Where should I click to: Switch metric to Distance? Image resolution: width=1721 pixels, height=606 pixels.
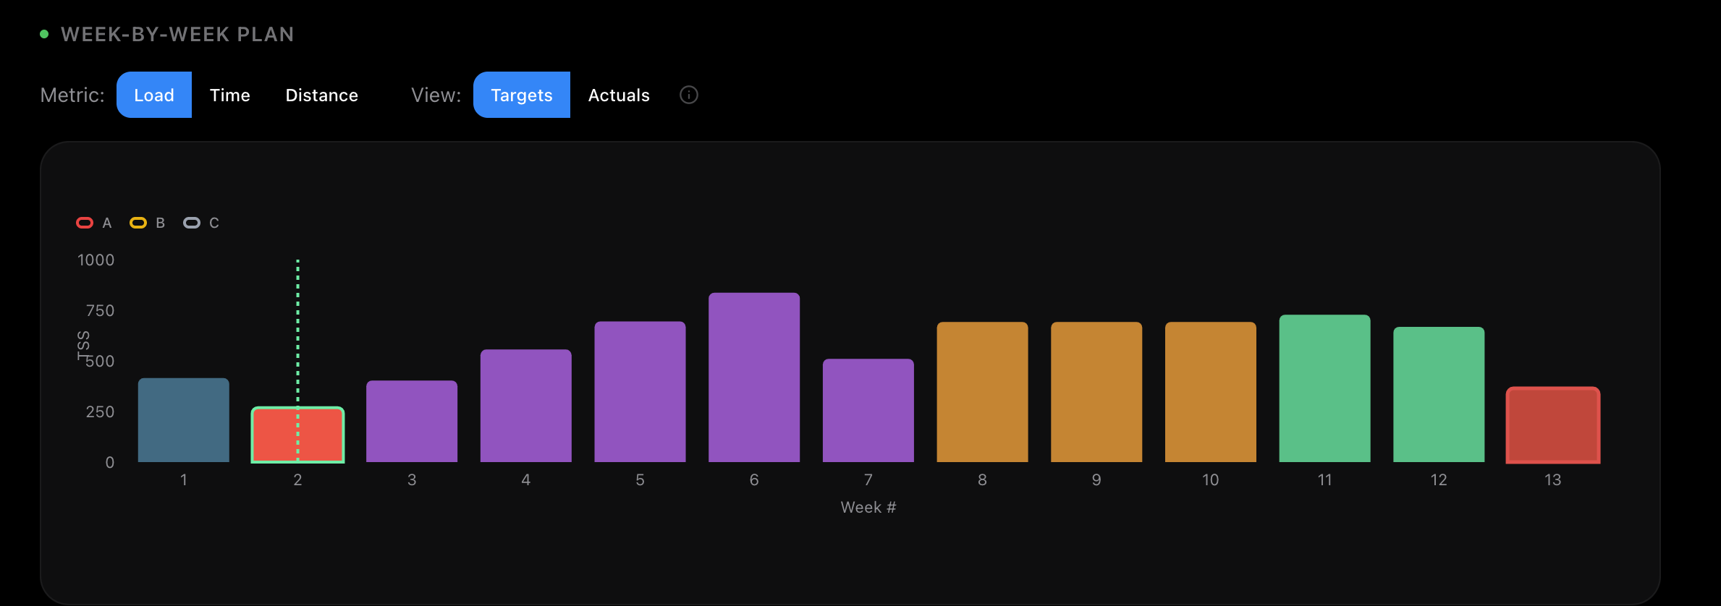(x=321, y=95)
